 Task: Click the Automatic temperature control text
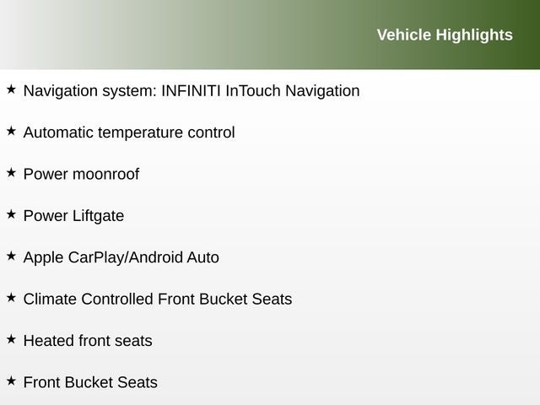pyautogui.click(x=129, y=132)
